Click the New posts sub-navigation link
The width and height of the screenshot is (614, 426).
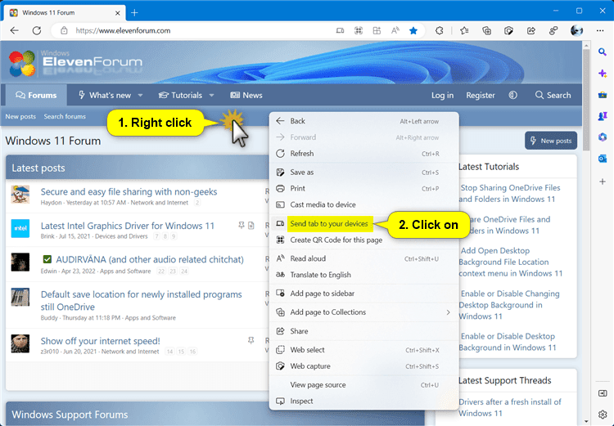coord(20,117)
